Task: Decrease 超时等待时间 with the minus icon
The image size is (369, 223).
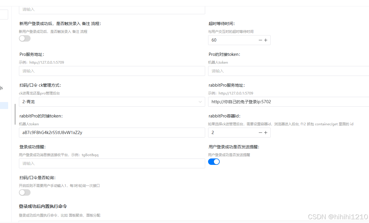Action: point(260,40)
